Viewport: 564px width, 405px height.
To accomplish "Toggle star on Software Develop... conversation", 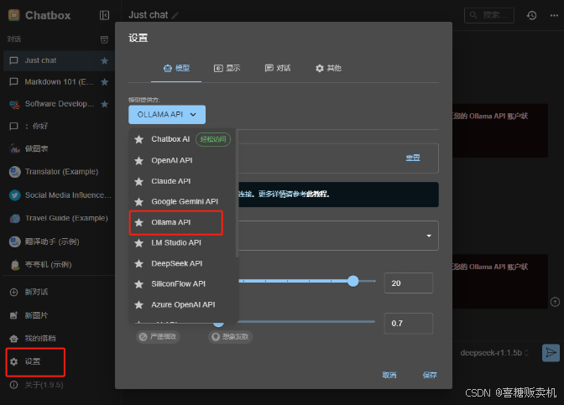I will point(105,104).
